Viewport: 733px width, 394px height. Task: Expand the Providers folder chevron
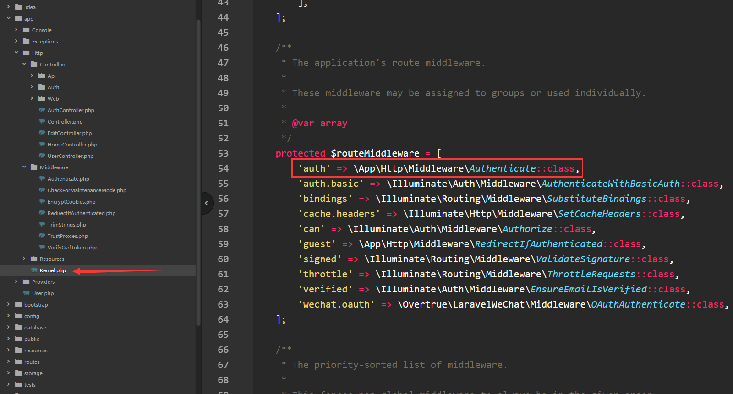tap(16, 281)
